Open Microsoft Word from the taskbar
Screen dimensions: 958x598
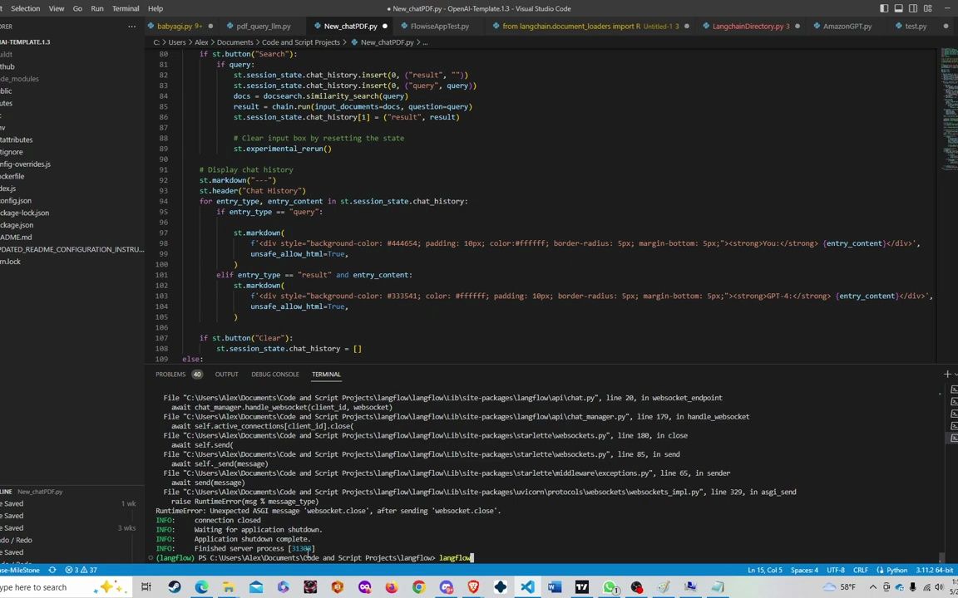555,587
